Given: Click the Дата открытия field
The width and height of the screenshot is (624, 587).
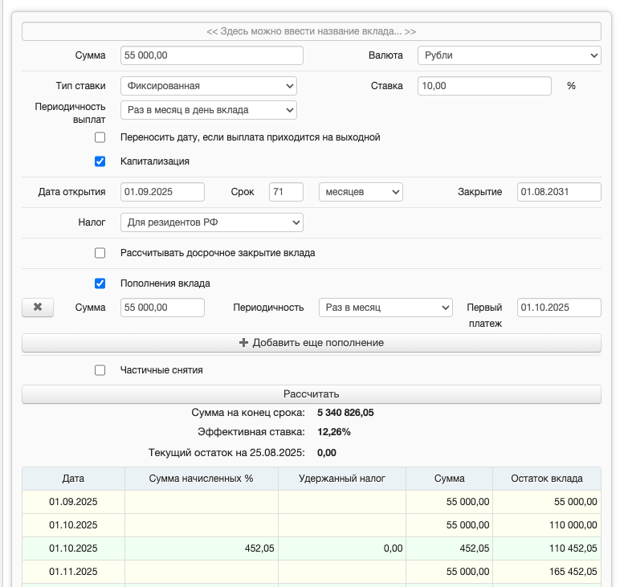Looking at the screenshot, I should (x=162, y=192).
